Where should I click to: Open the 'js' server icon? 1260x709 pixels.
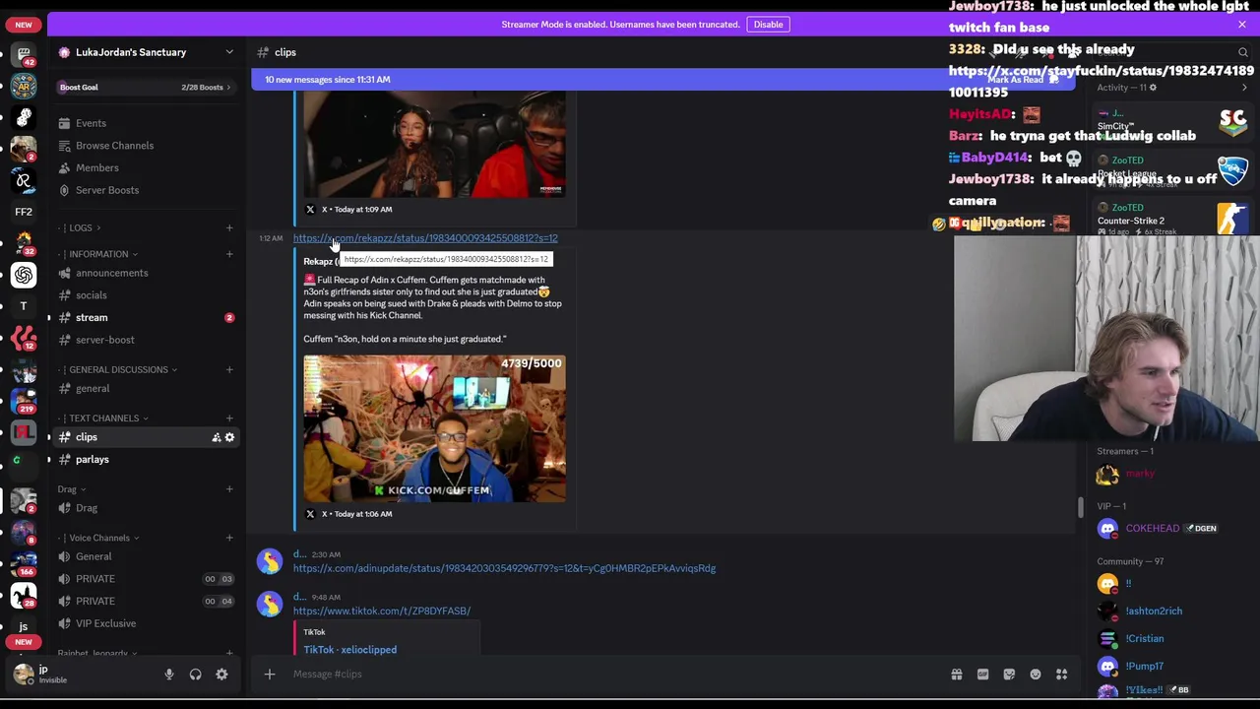point(24,626)
